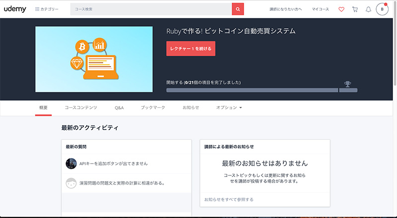
Task: Click the Udemy logo
Action: pyautogui.click(x=15, y=9)
